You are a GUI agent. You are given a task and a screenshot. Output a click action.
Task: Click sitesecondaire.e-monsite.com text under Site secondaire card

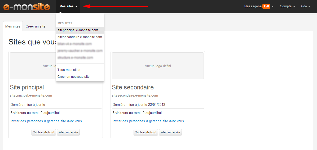point(135,96)
